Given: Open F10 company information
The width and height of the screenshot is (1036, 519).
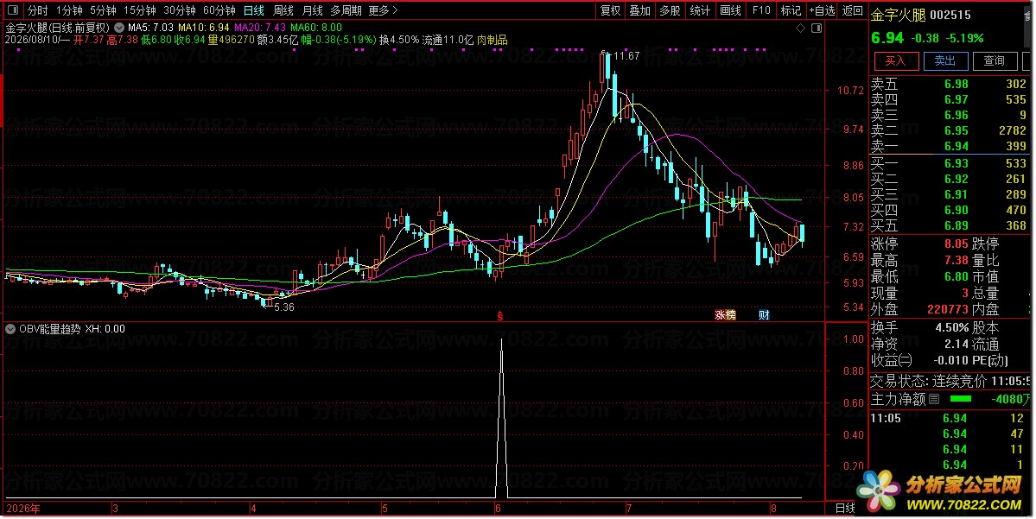Looking at the screenshot, I should click(x=761, y=10).
